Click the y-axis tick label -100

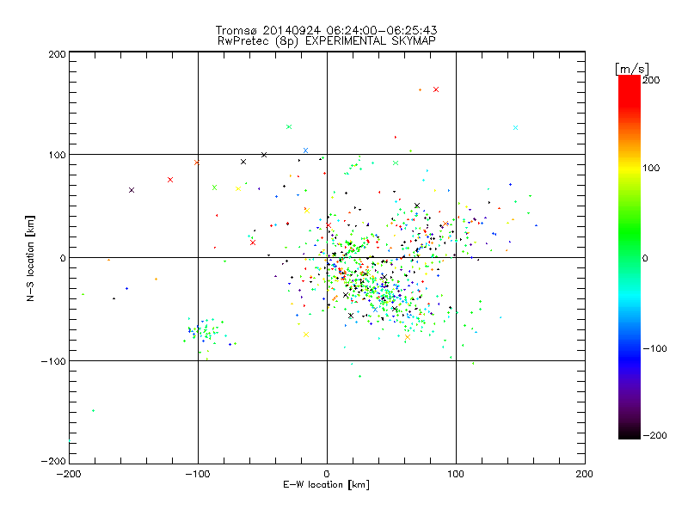(x=53, y=361)
